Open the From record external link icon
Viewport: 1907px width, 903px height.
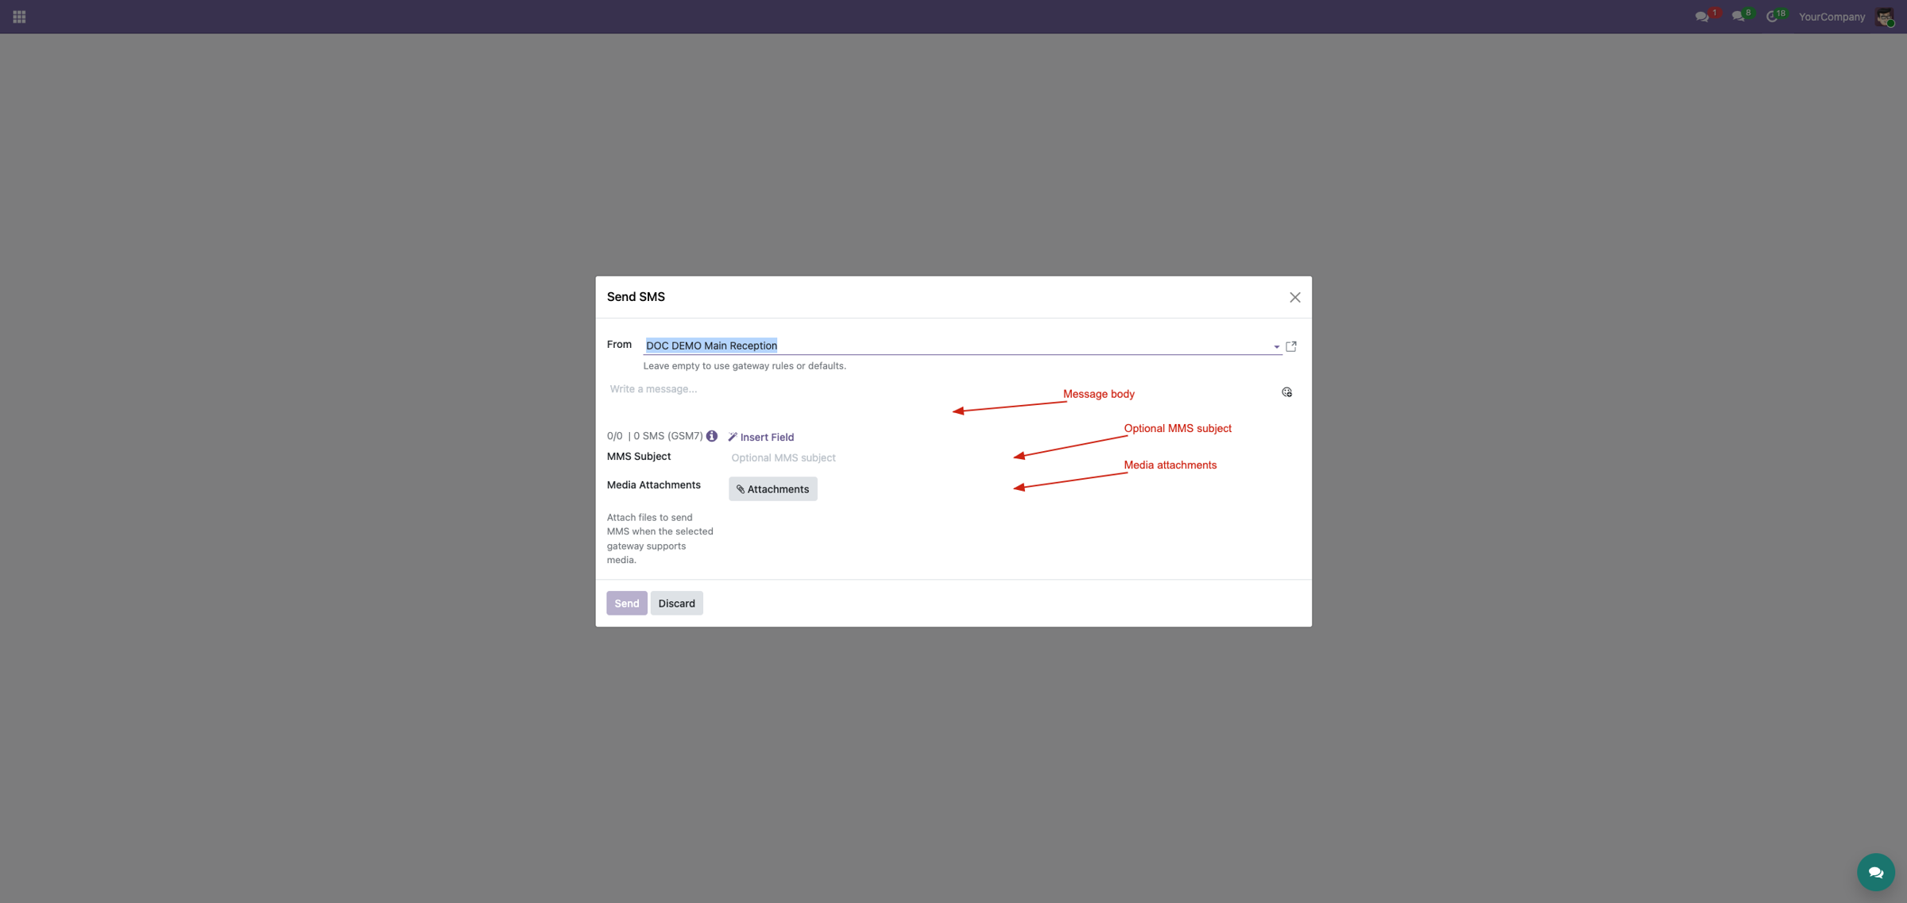(x=1291, y=346)
